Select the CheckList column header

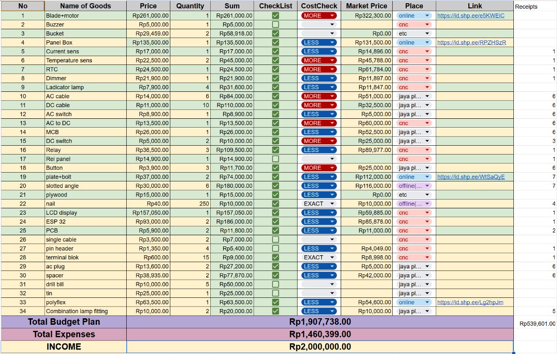click(x=275, y=6)
